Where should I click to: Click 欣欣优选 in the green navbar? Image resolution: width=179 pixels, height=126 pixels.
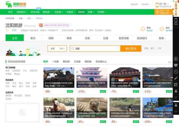click(35, 12)
